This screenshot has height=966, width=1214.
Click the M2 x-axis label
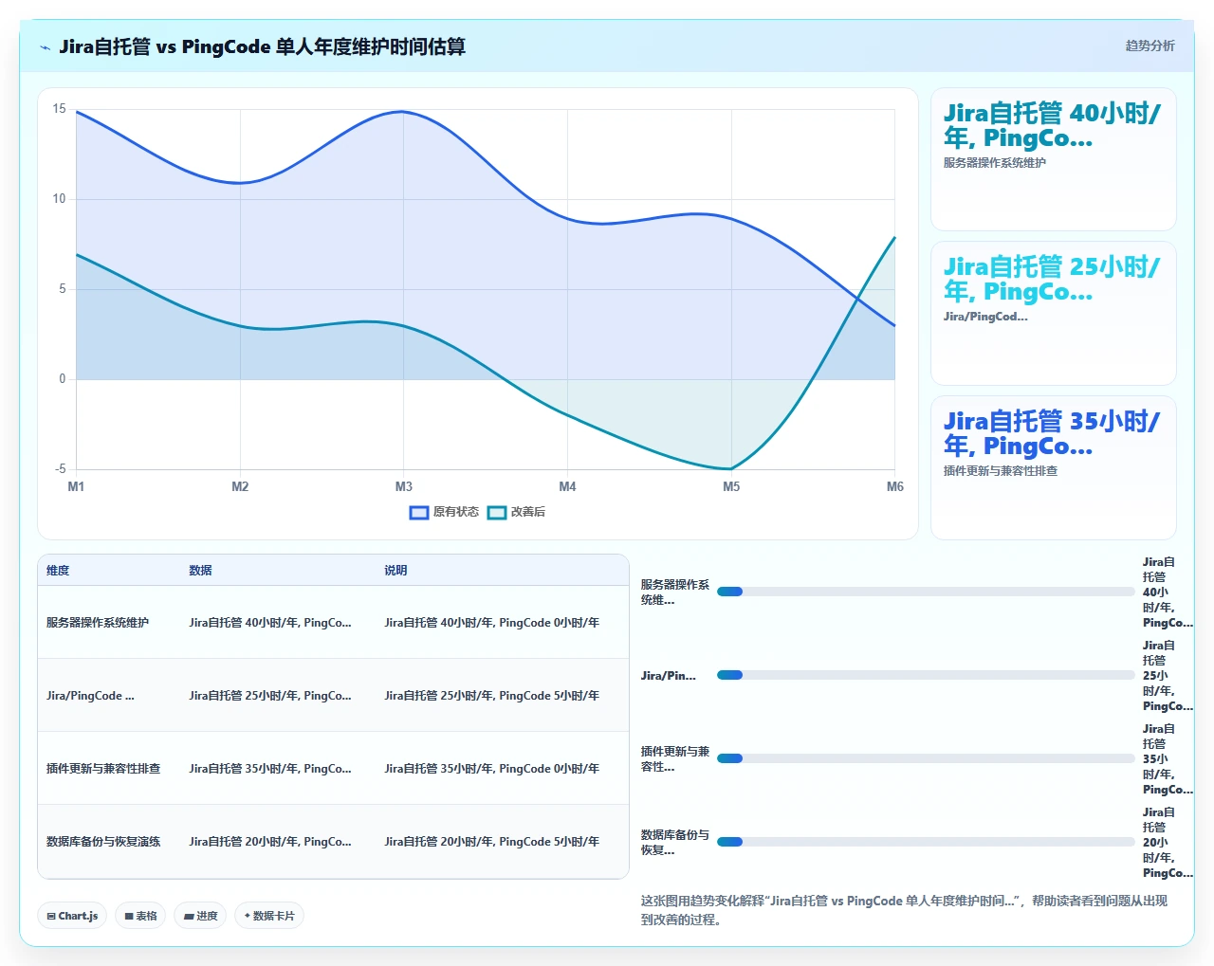click(x=240, y=486)
